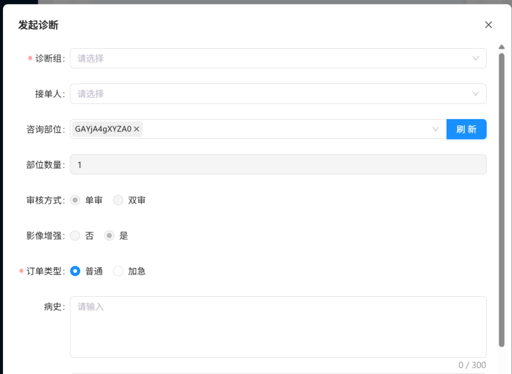Click the 部位数量 field
This screenshot has width=512, height=374.
coord(278,165)
